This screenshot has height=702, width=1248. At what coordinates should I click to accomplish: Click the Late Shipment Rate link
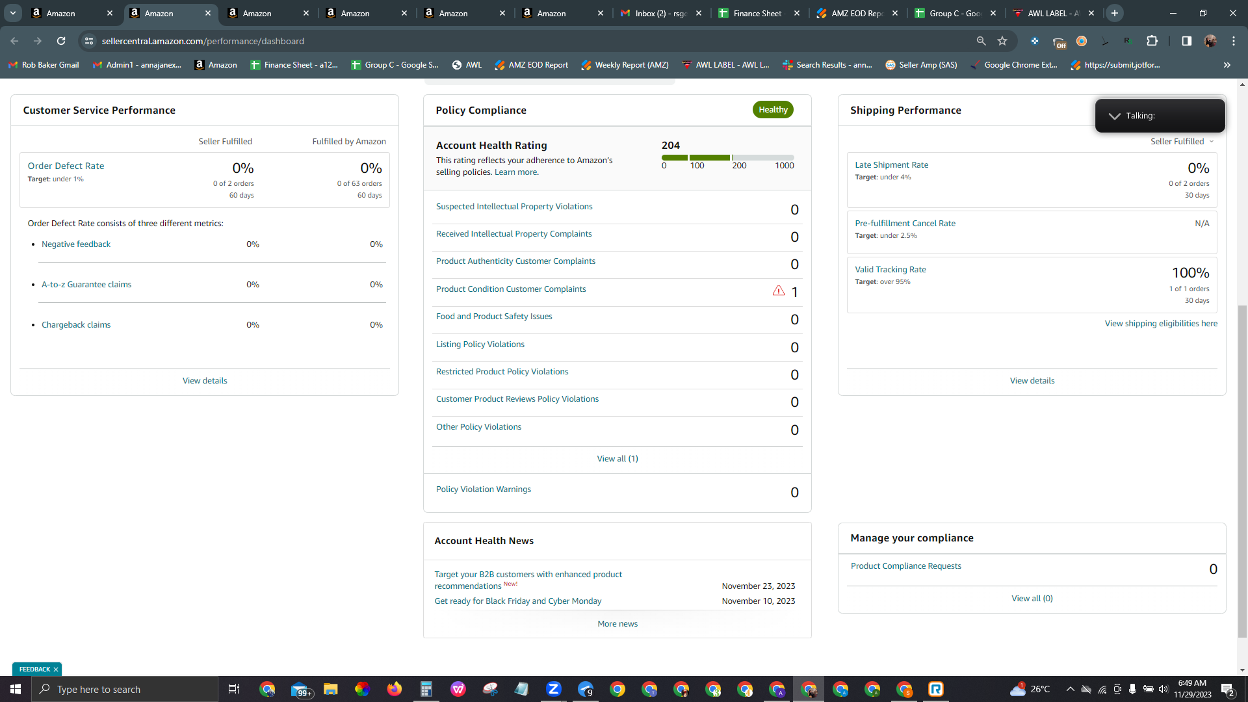[x=892, y=165]
